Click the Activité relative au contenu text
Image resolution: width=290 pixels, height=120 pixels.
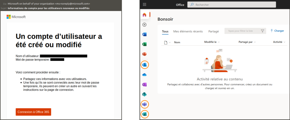click(x=219, y=79)
